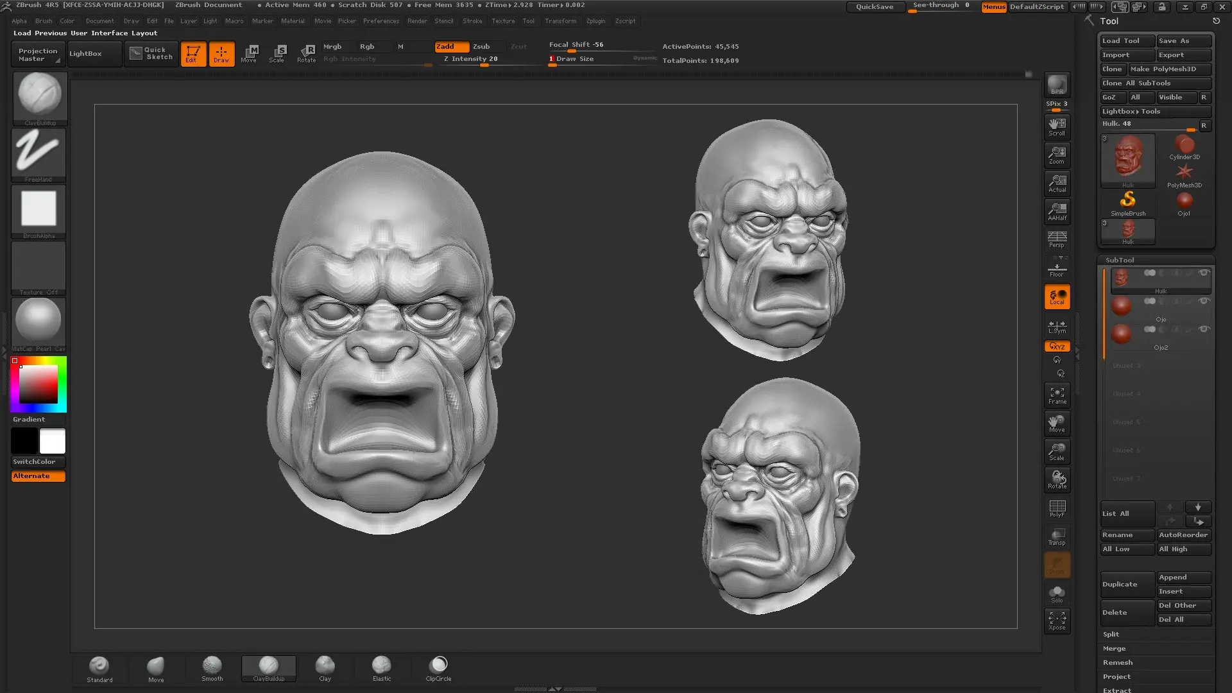Select the canvas Zoom tool
The image size is (1232, 693).
1057,155
